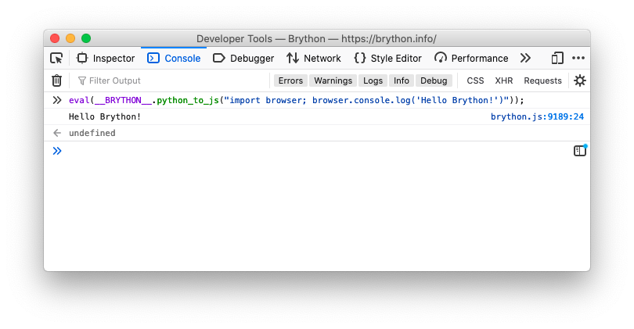
Task: Toggle the Debug filter
Action: click(434, 80)
